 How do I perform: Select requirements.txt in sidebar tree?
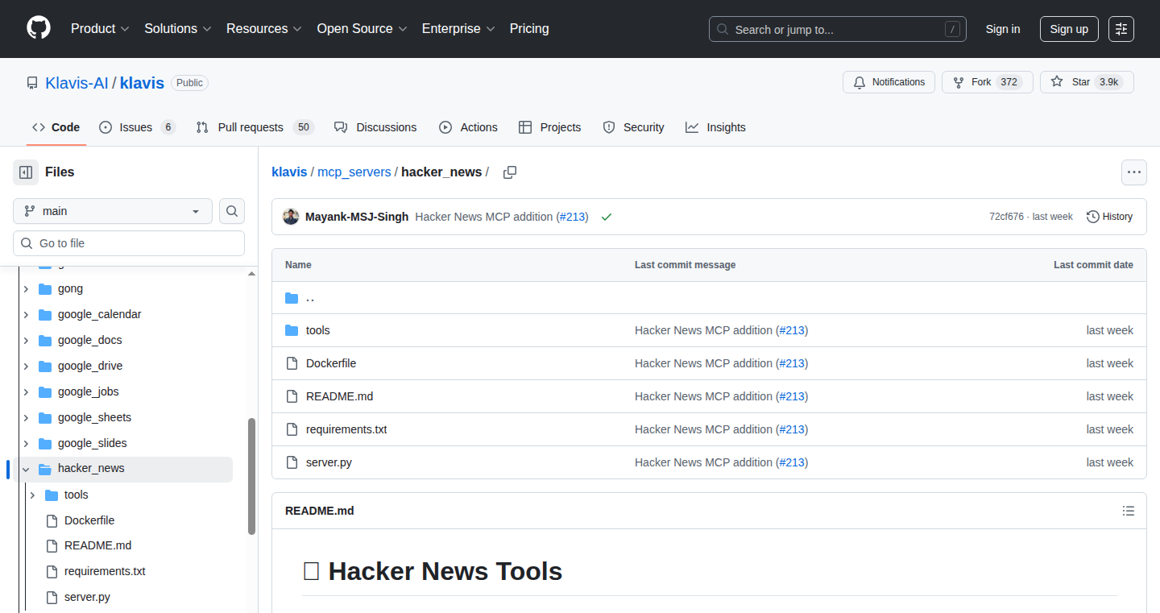pyautogui.click(x=105, y=571)
